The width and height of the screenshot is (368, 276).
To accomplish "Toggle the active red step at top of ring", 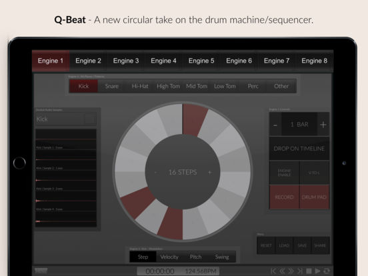I will pyautogui.click(x=193, y=120).
